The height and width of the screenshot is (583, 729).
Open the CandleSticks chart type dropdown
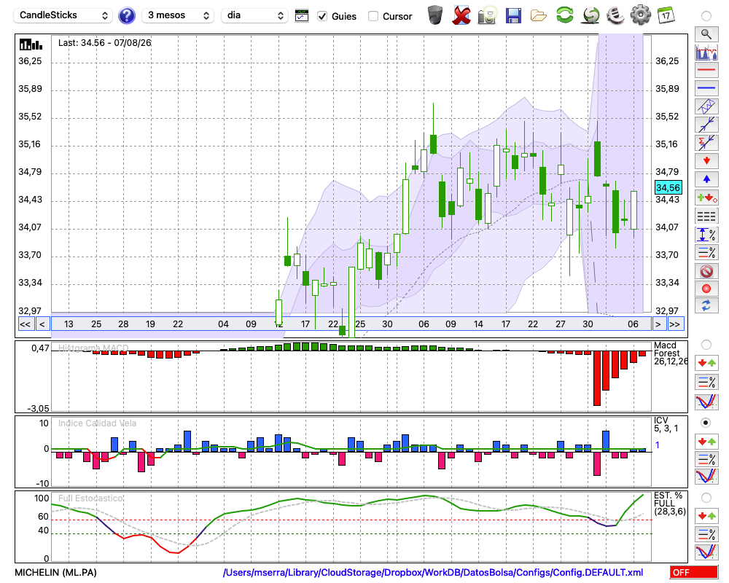point(63,15)
